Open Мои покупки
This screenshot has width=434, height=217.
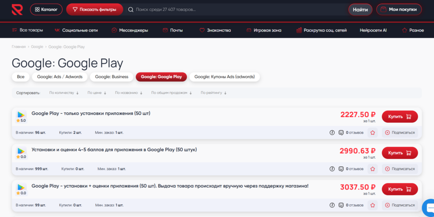coord(399,9)
